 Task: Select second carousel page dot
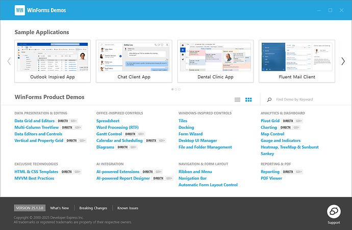tap(176, 89)
